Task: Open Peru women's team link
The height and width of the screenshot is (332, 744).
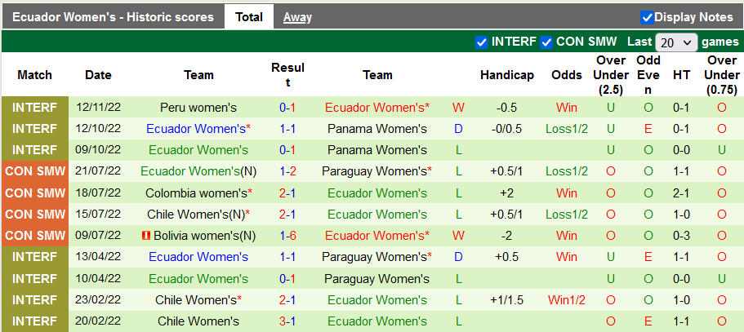Action: click(198, 108)
